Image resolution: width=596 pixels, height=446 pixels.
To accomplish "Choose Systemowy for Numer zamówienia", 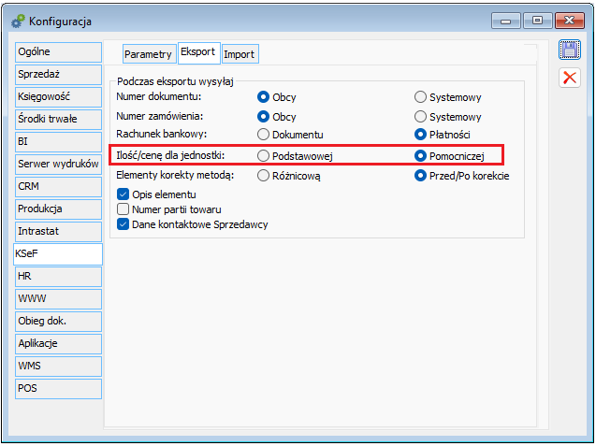I will pyautogui.click(x=421, y=117).
